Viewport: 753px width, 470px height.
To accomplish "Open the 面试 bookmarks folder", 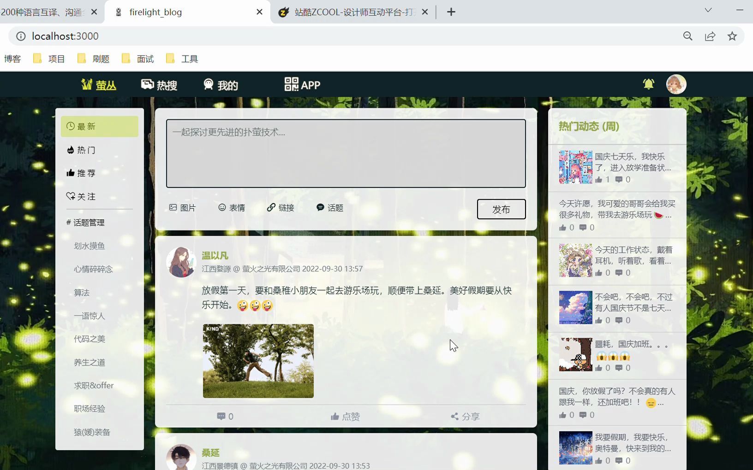I will (137, 59).
